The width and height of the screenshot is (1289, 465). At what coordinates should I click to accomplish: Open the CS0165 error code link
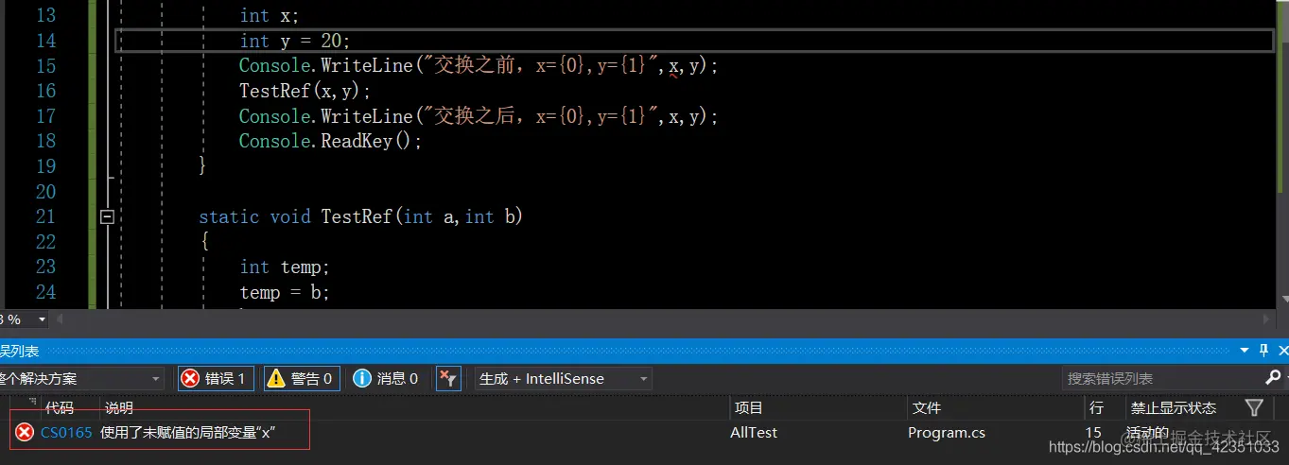66,432
